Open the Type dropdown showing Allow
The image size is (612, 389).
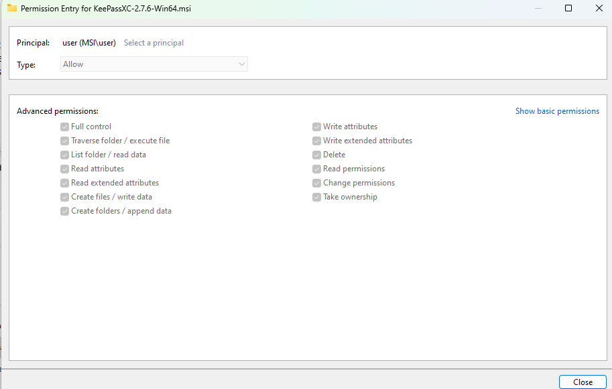coord(154,64)
